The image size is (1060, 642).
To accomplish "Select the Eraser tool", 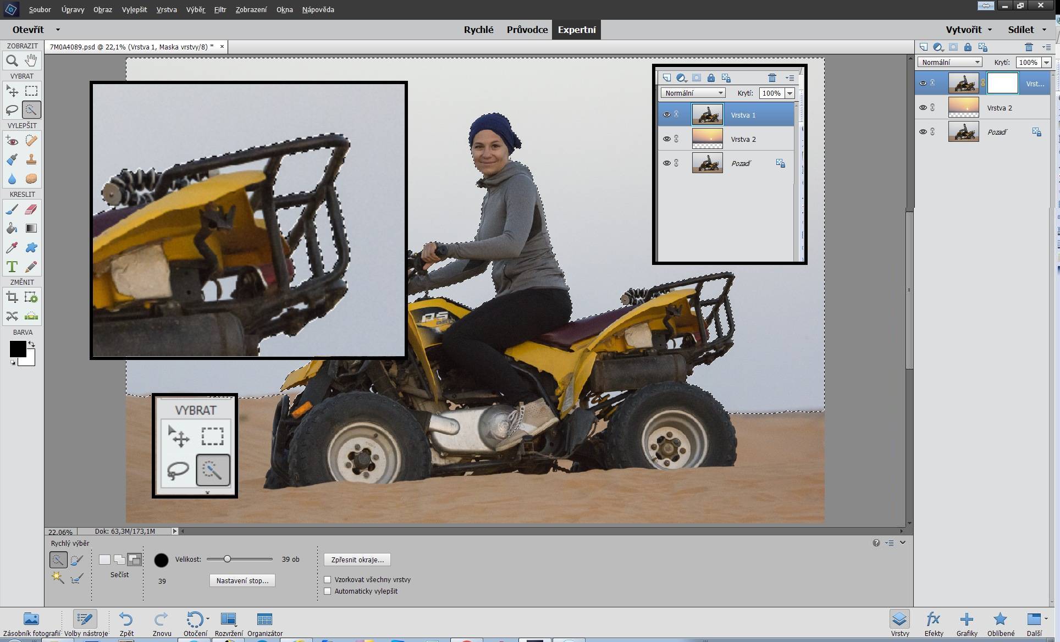I will 31,209.
